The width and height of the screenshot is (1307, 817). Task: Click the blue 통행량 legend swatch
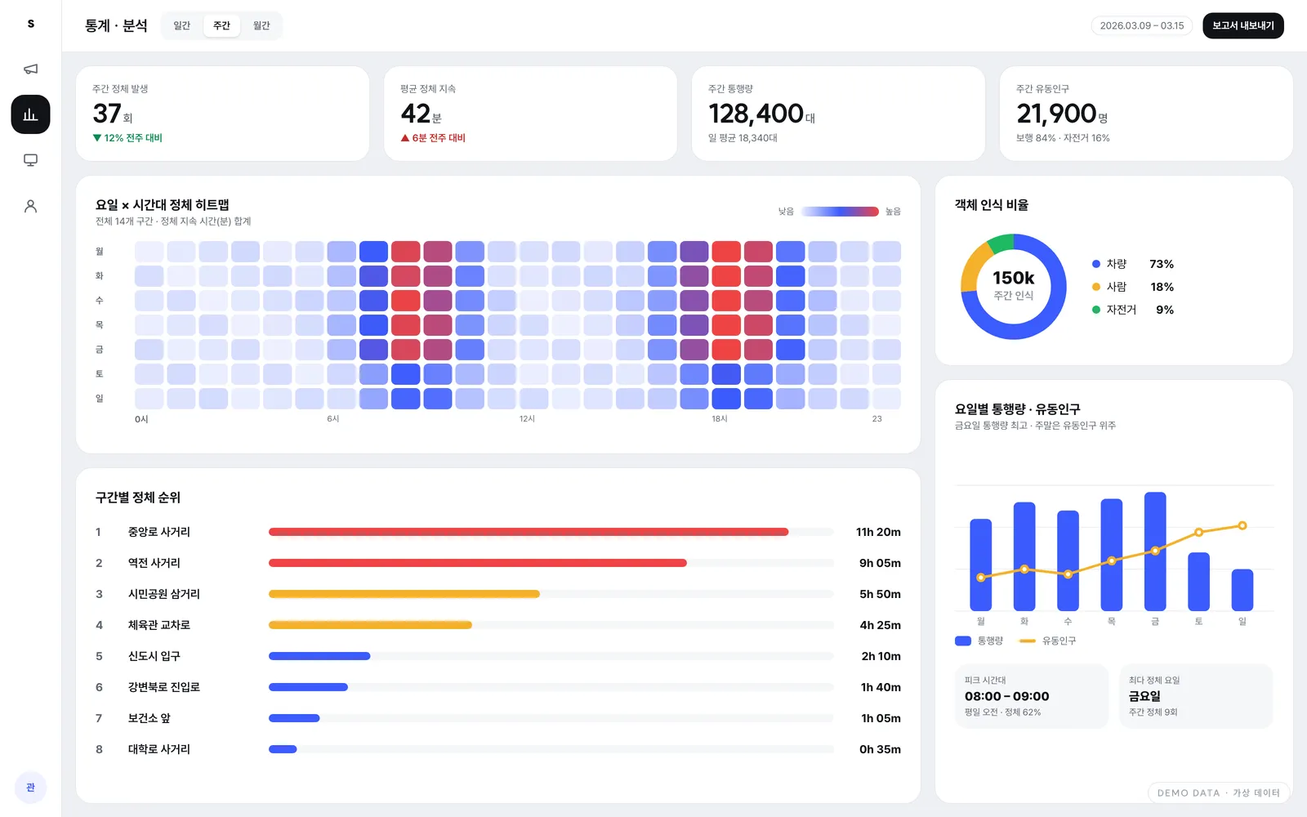tap(963, 641)
